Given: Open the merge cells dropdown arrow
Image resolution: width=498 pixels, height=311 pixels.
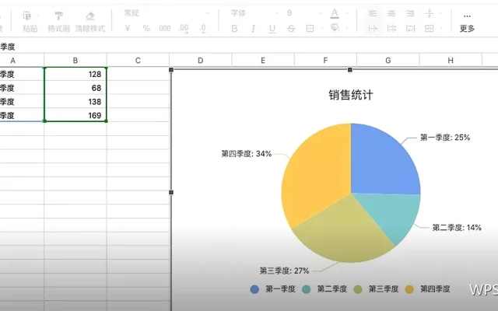Looking at the screenshot, I should pyautogui.click(x=441, y=29).
